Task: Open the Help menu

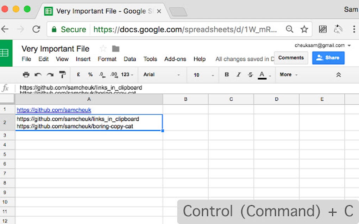Action: click(x=200, y=59)
